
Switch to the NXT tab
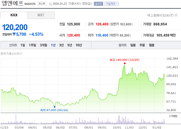[x=41, y=15]
